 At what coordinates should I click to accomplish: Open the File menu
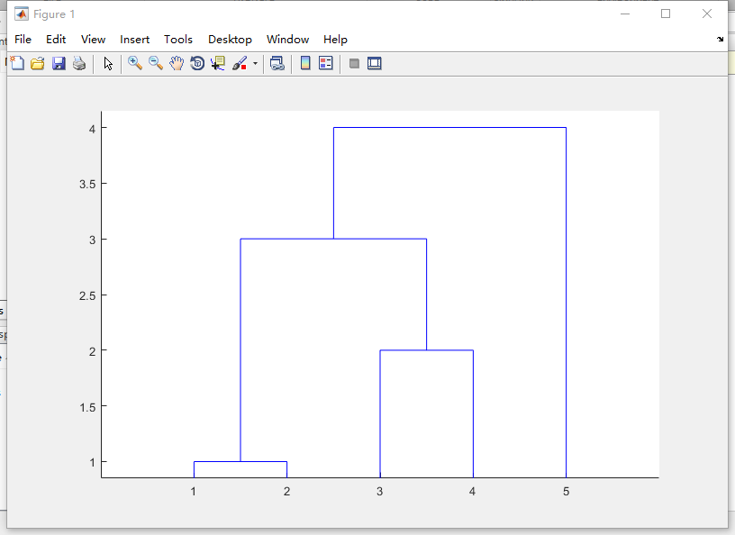[x=23, y=40]
